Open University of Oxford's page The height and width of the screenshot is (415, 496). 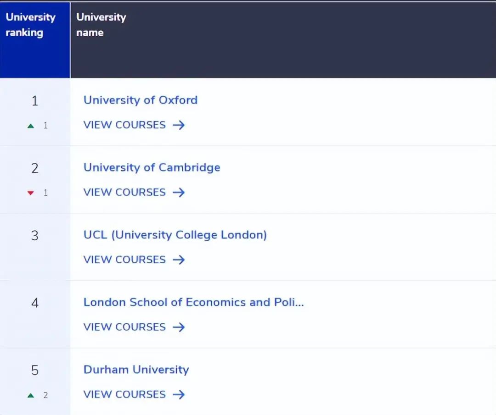point(141,100)
